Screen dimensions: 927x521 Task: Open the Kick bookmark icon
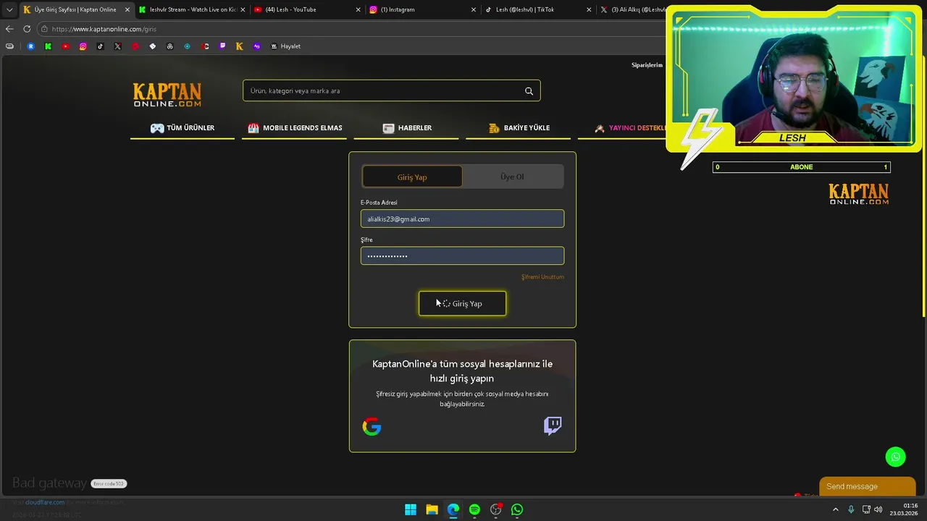(x=48, y=46)
